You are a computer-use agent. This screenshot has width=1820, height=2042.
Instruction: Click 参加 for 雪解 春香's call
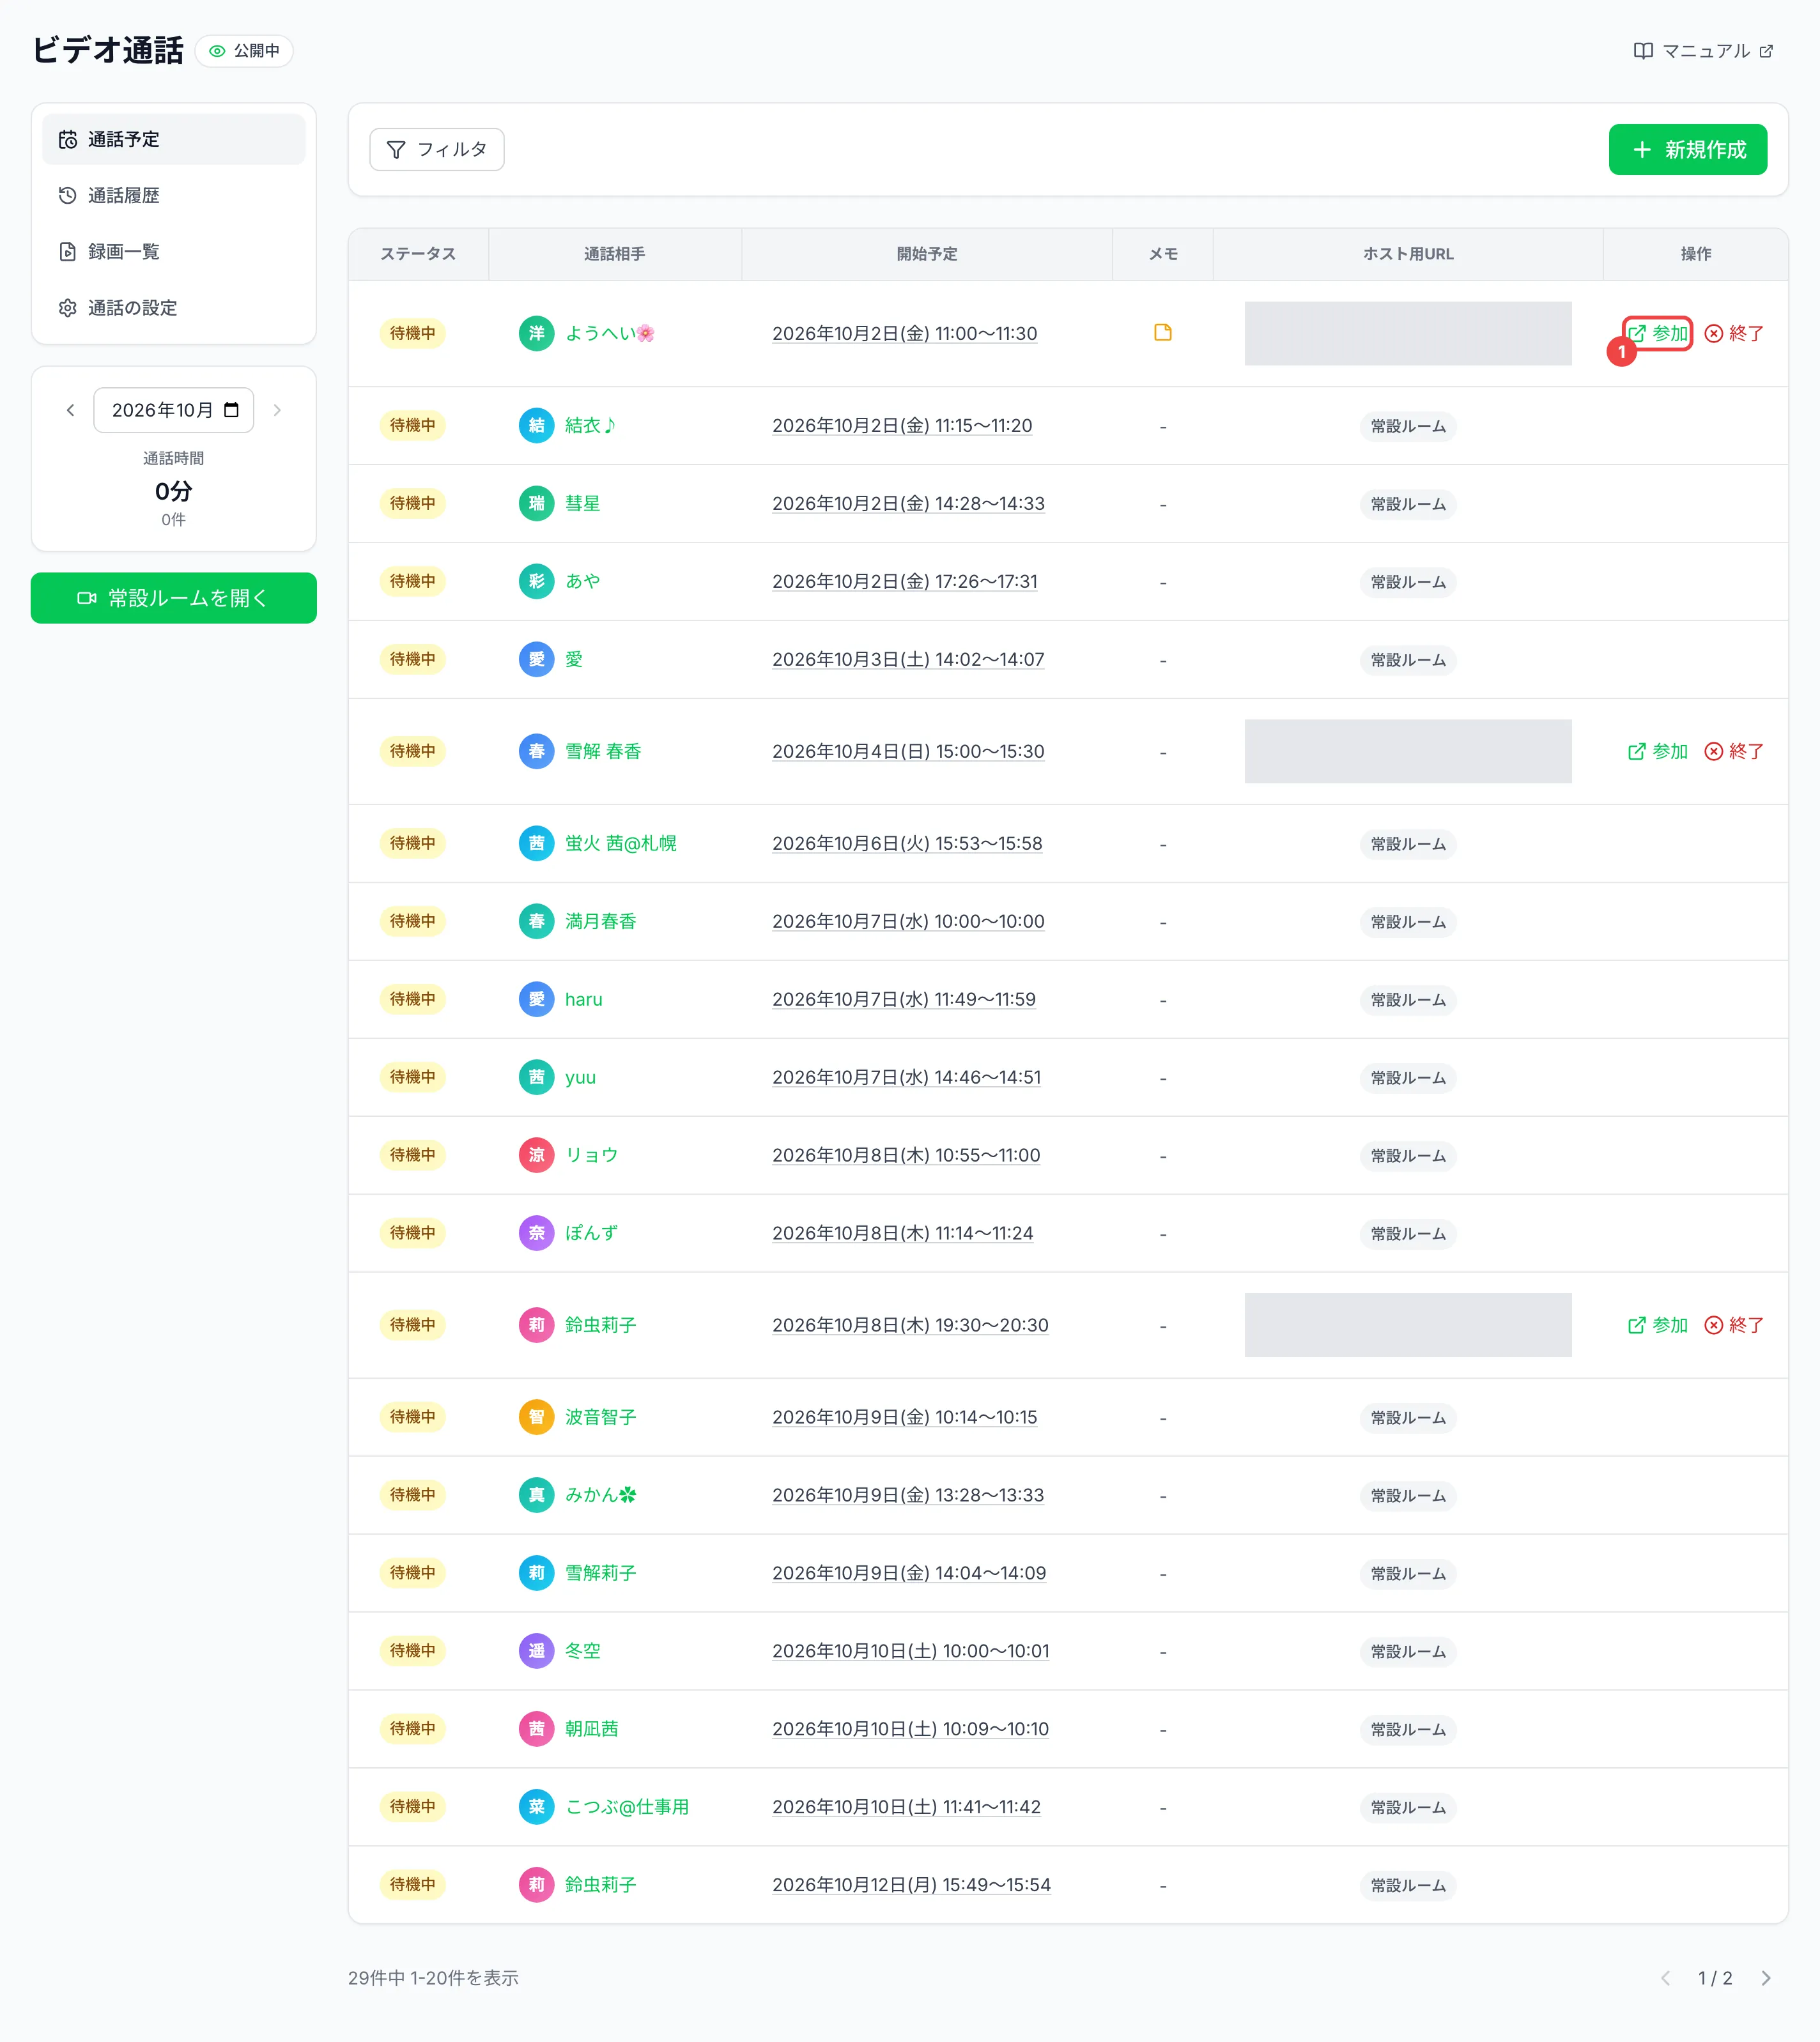click(x=1658, y=752)
